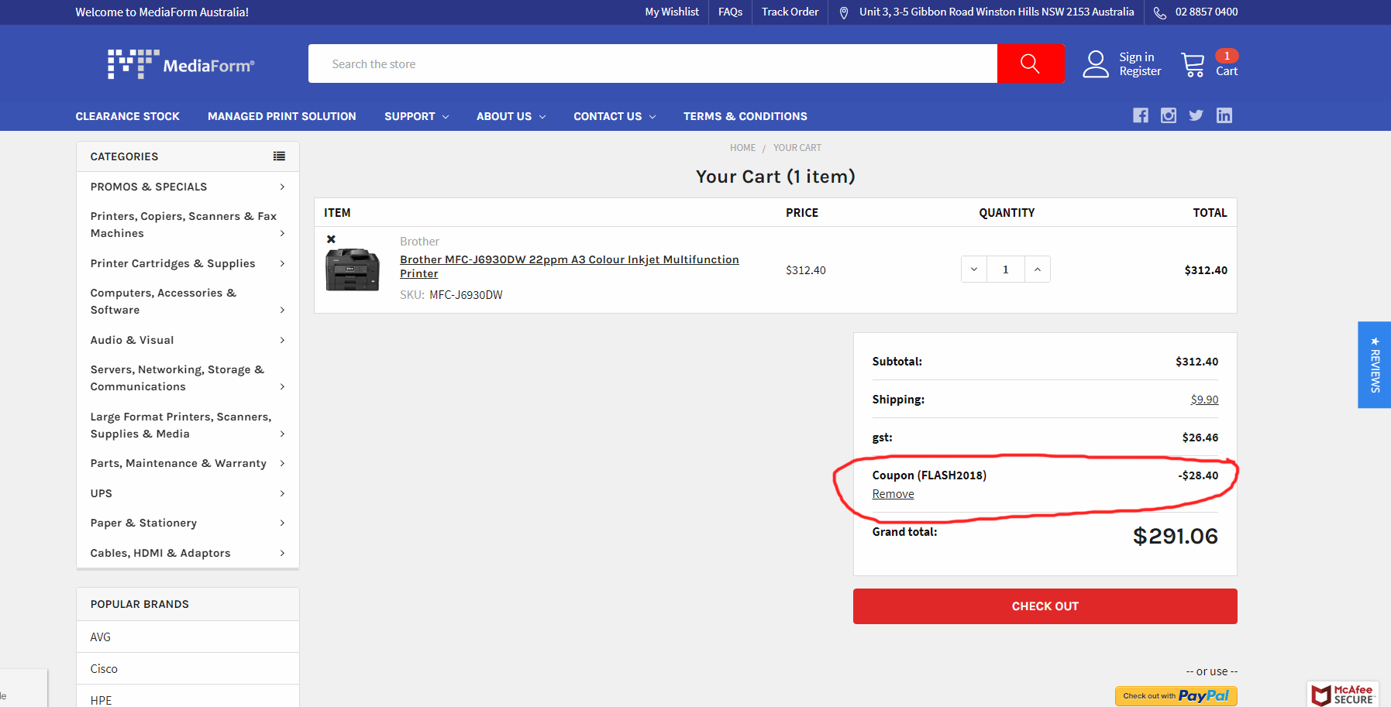Click Your Cart breadcrumb

(x=797, y=148)
